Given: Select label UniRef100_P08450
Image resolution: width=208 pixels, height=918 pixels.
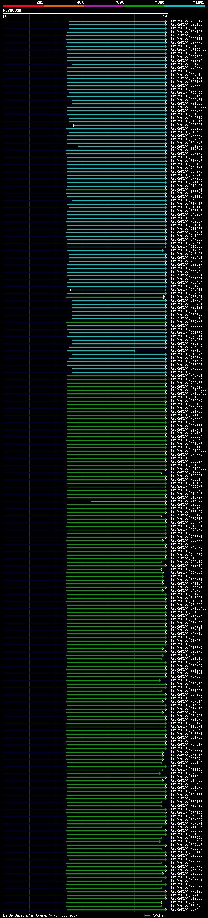Looking at the screenshot, I should 187,283.
